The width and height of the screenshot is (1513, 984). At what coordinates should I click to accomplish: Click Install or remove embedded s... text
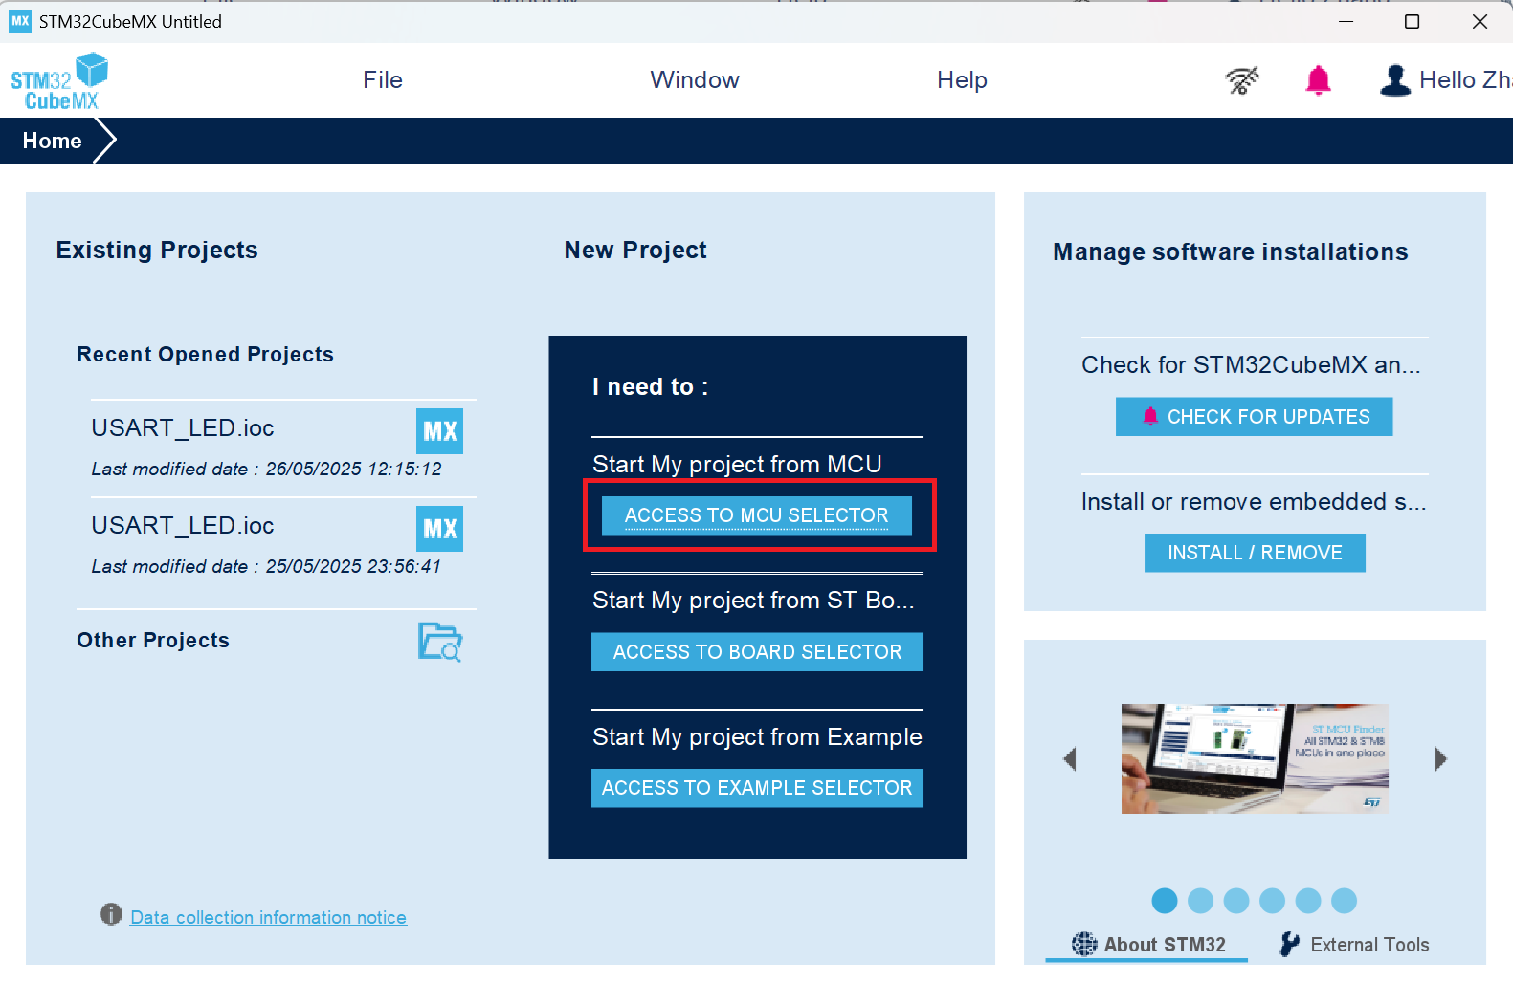(1254, 502)
